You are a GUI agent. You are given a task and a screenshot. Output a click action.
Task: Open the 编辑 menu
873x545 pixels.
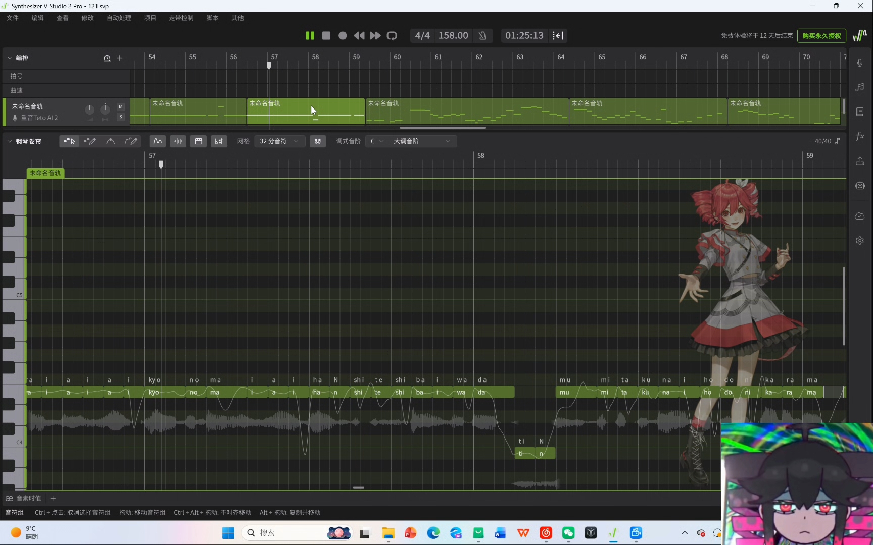pyautogui.click(x=37, y=18)
